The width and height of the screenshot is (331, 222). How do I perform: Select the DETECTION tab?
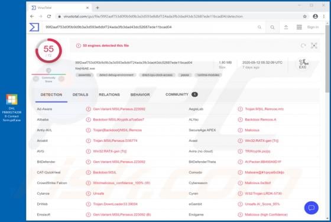point(51,94)
